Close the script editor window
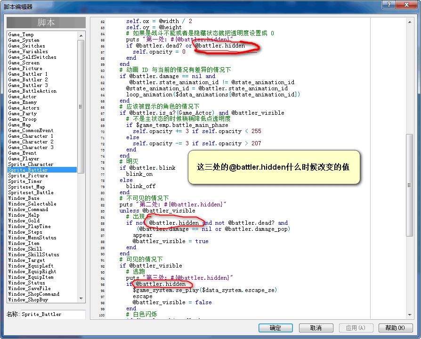421x339 pixels. click(406, 5)
